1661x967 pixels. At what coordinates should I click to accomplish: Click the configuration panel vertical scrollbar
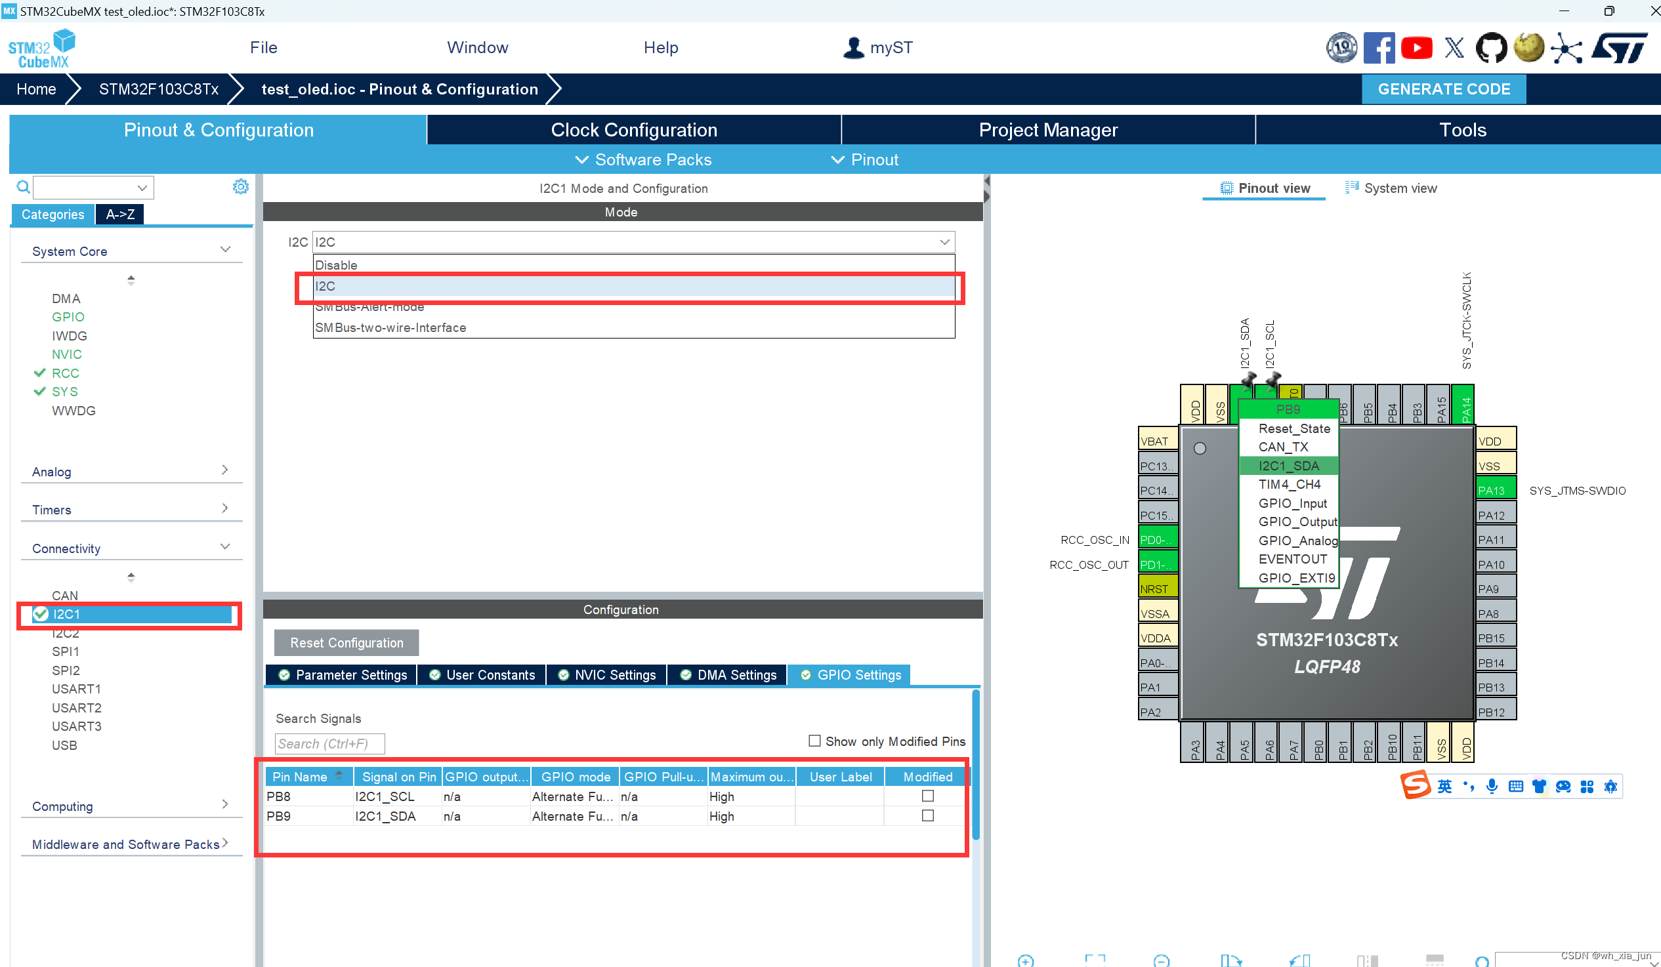pyautogui.click(x=975, y=764)
